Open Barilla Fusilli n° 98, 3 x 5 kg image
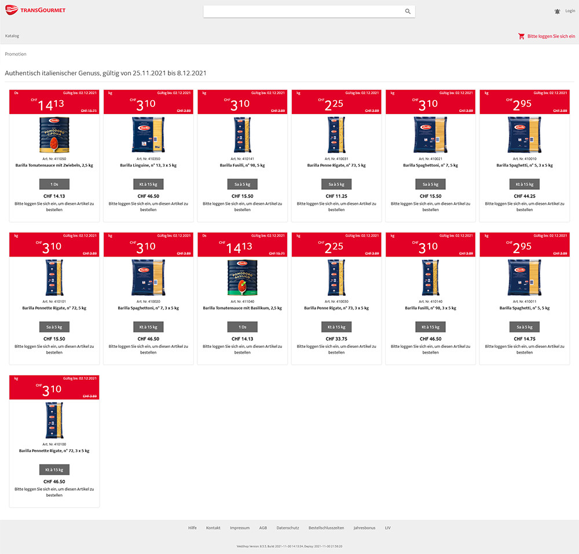Viewport: 579px width, 554px height. 430,277
